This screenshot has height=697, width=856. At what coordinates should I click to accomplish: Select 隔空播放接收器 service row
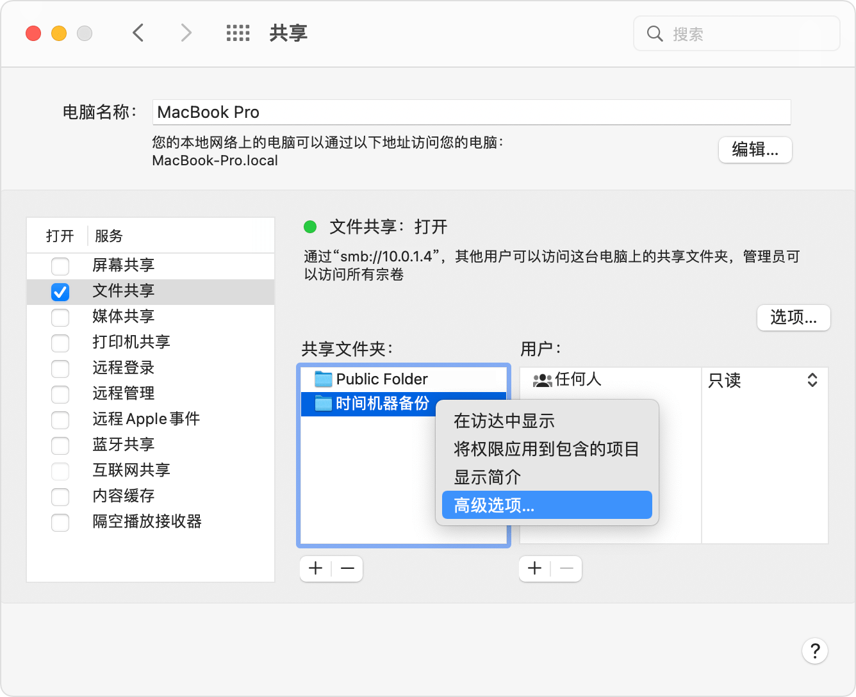151,522
